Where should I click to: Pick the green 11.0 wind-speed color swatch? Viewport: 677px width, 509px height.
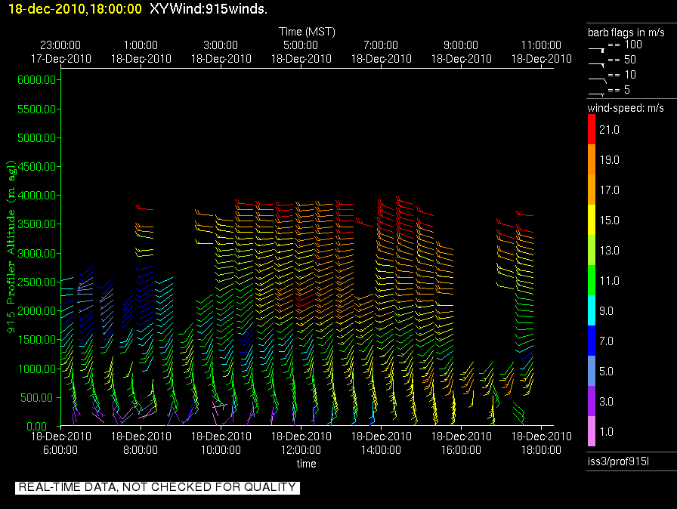pos(592,280)
